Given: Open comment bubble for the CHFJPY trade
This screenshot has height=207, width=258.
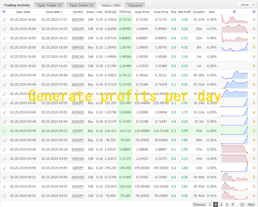Looking at the screenshot, I should click(x=254, y=131).
